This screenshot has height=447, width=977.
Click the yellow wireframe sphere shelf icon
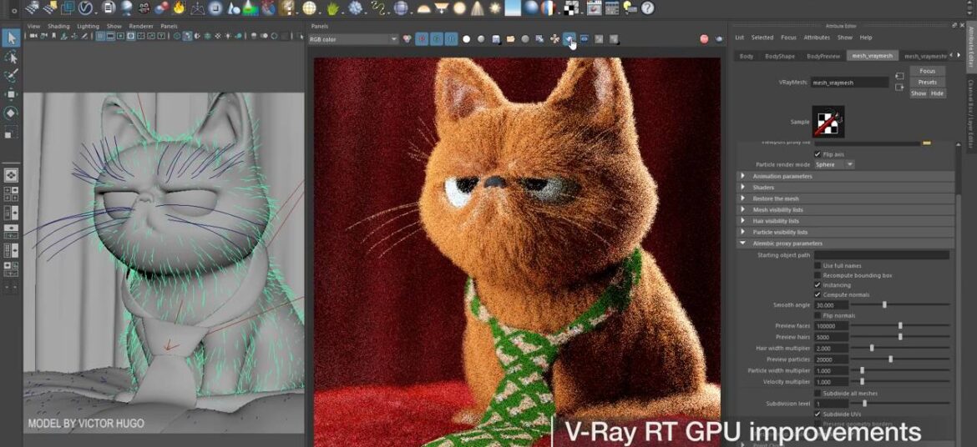pyautogui.click(x=310, y=8)
